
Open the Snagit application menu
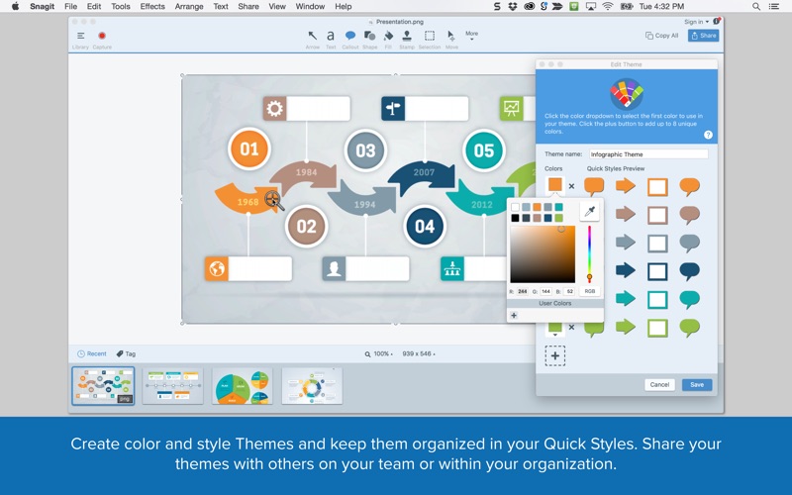(x=42, y=7)
